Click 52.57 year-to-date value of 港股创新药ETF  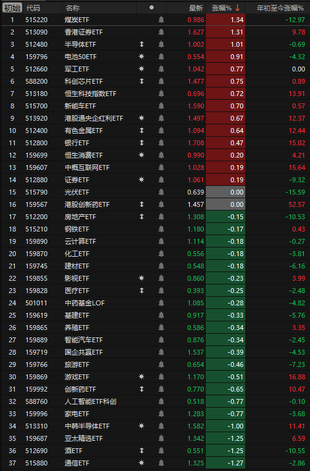coord(297,204)
